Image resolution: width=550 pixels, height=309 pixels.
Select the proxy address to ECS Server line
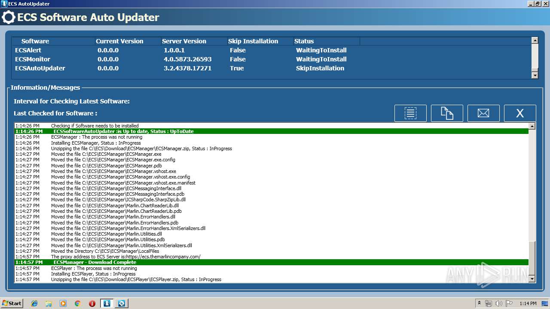272,257
